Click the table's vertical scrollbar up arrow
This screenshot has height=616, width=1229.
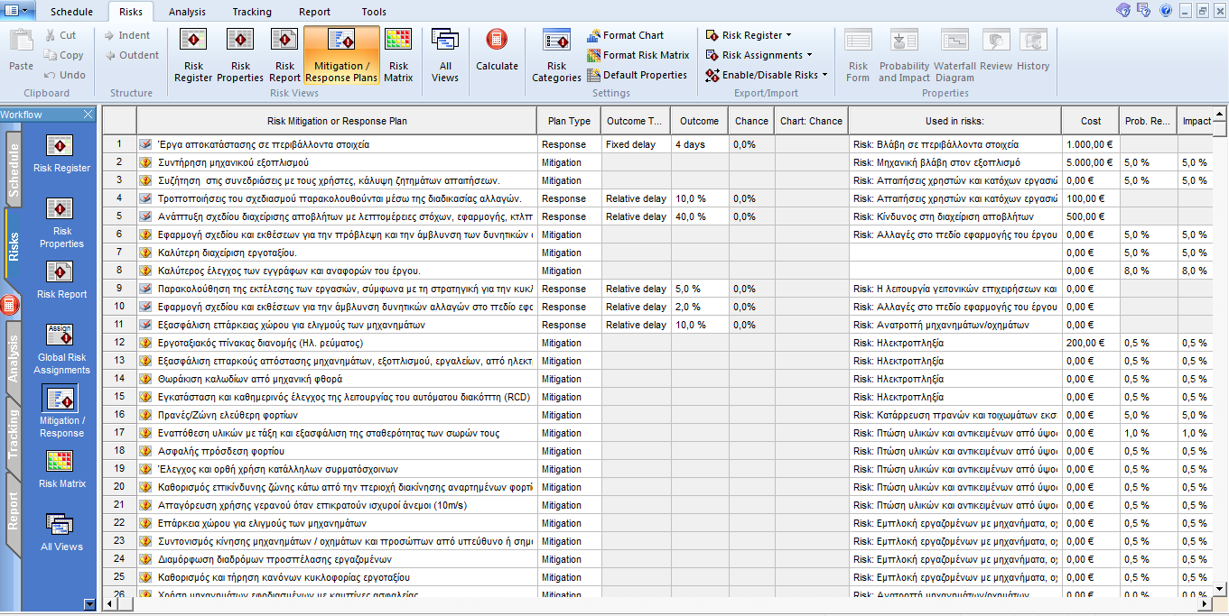coord(1219,114)
